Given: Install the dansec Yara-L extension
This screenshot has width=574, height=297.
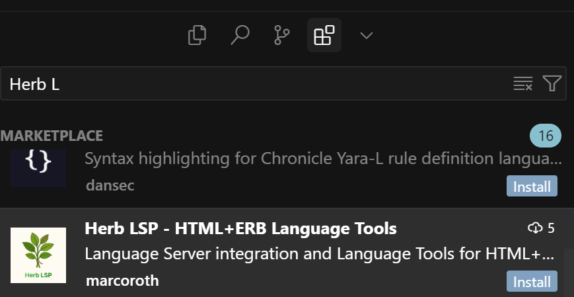Looking at the screenshot, I should [532, 186].
